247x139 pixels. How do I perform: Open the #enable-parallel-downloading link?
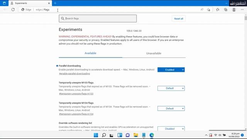pos(74,74)
